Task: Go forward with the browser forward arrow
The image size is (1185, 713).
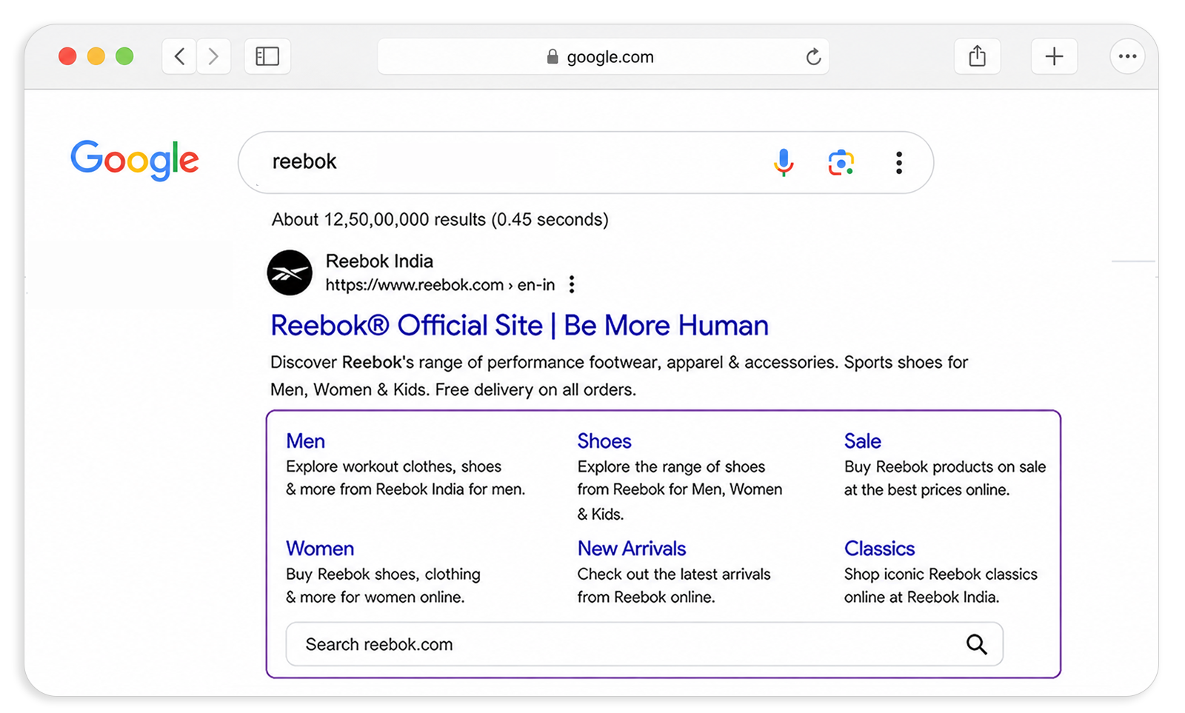Action: (x=213, y=56)
